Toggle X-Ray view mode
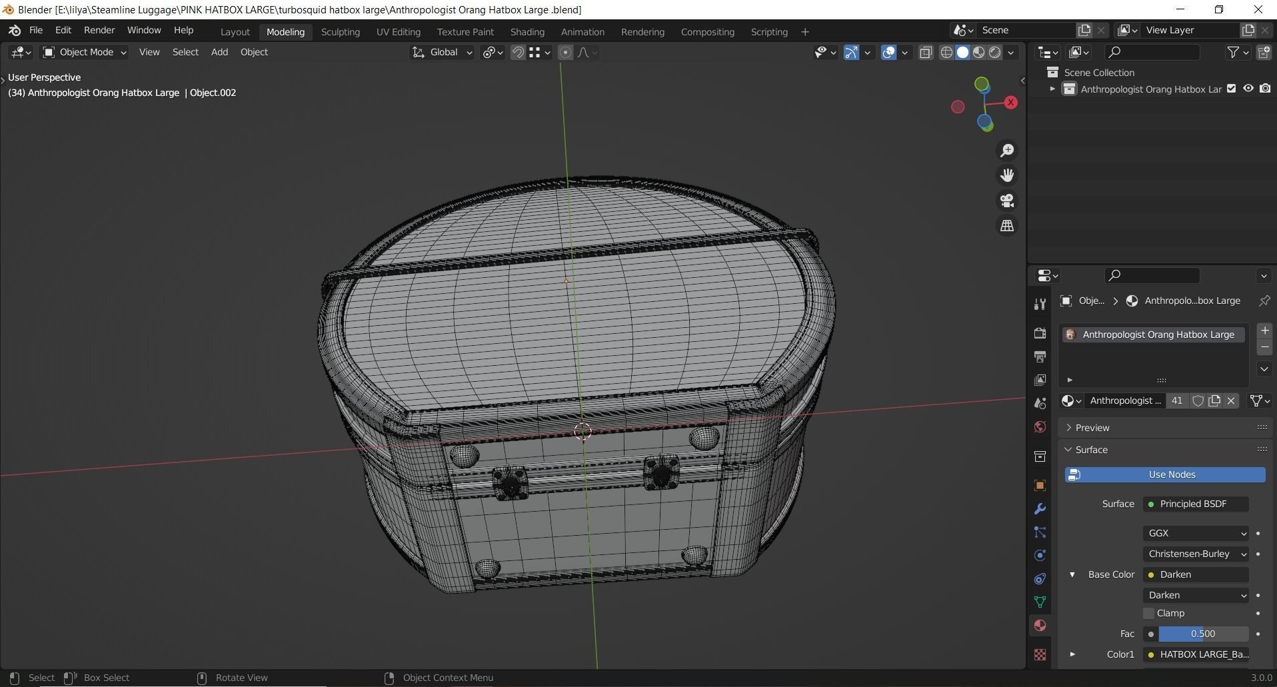This screenshot has width=1277, height=687. 926,52
